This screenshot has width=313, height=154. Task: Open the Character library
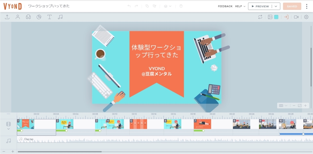(x=18, y=17)
